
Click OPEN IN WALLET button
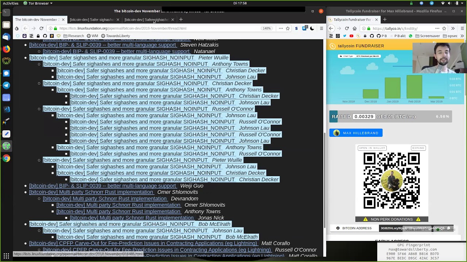(x=372, y=148)
